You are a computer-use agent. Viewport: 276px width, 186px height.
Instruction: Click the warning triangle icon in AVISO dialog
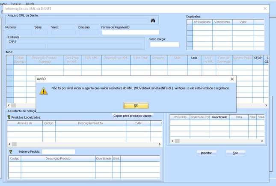(x=44, y=91)
